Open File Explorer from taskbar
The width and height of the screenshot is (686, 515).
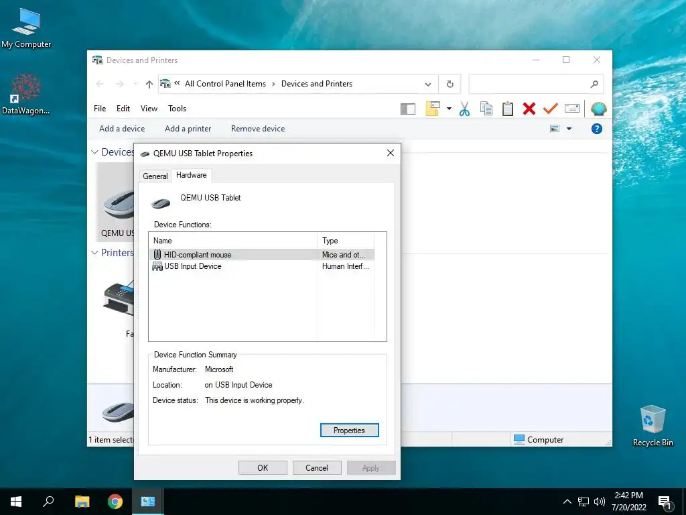82,502
